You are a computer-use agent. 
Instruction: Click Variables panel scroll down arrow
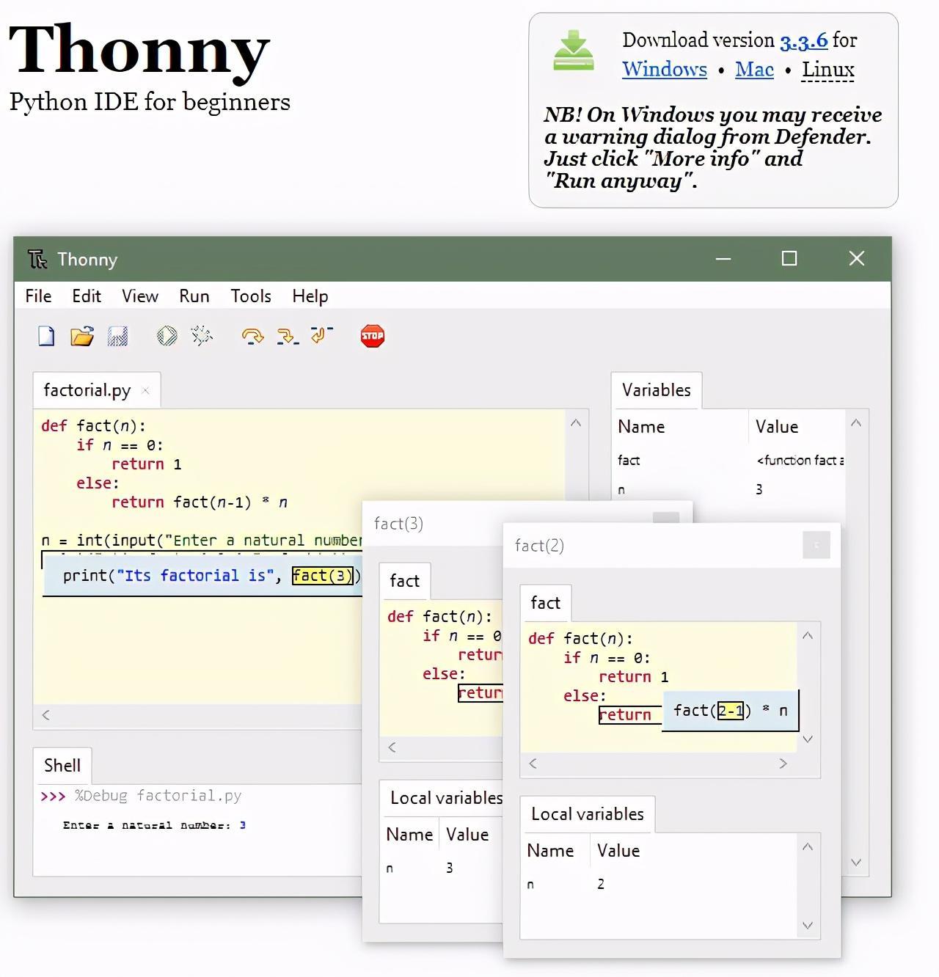point(855,863)
